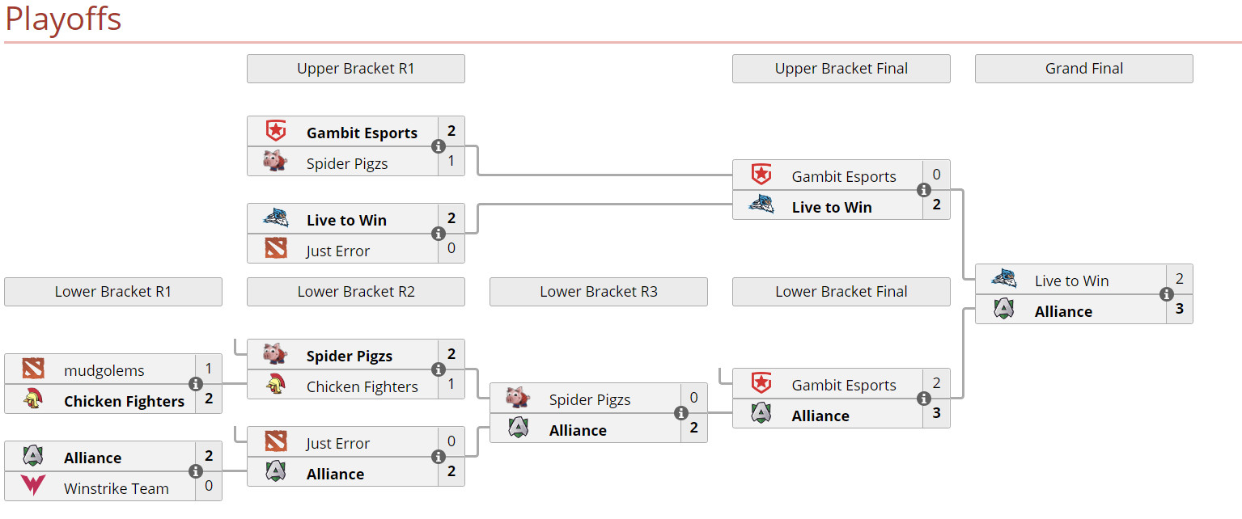Image resolution: width=1242 pixels, height=519 pixels.
Task: Click the Grand Final header
Action: 1084,69
